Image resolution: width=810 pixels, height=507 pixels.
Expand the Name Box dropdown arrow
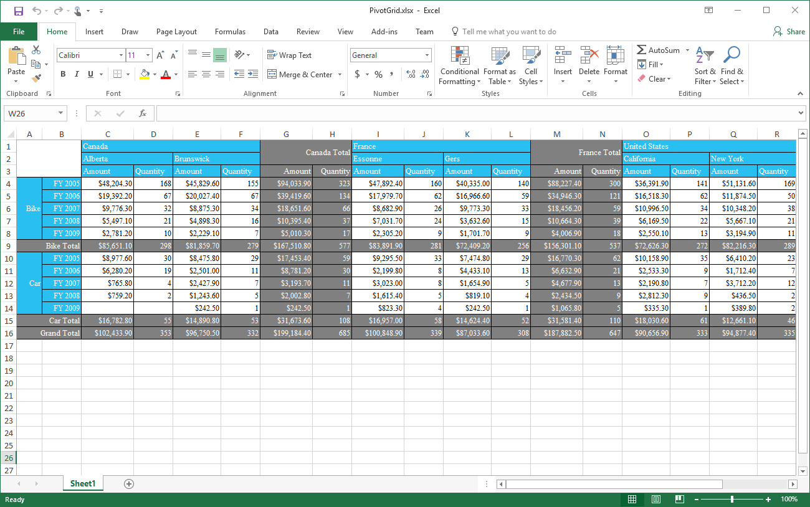[60, 113]
